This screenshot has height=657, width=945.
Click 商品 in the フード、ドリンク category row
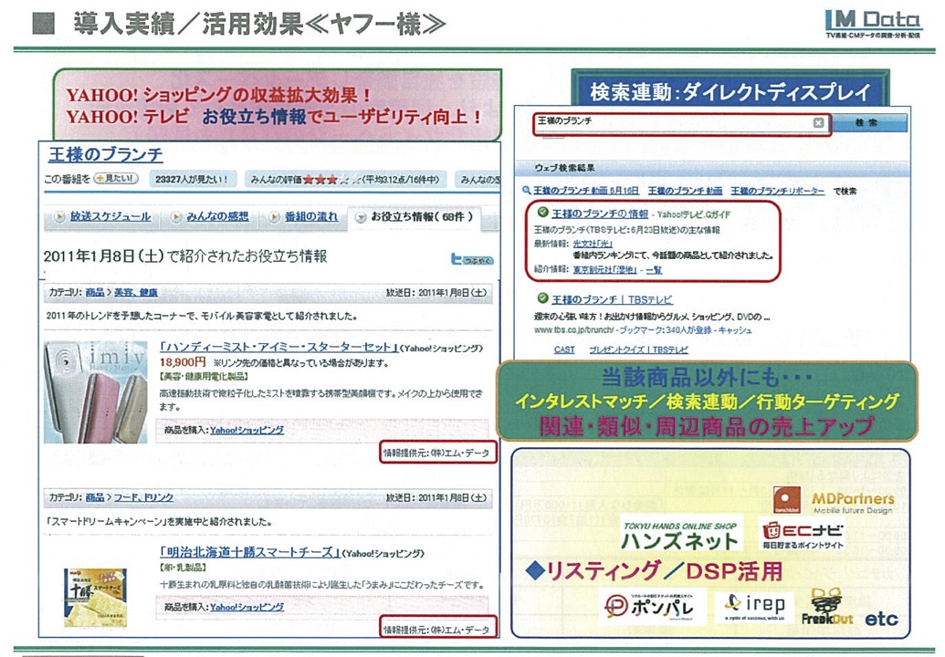point(95,497)
